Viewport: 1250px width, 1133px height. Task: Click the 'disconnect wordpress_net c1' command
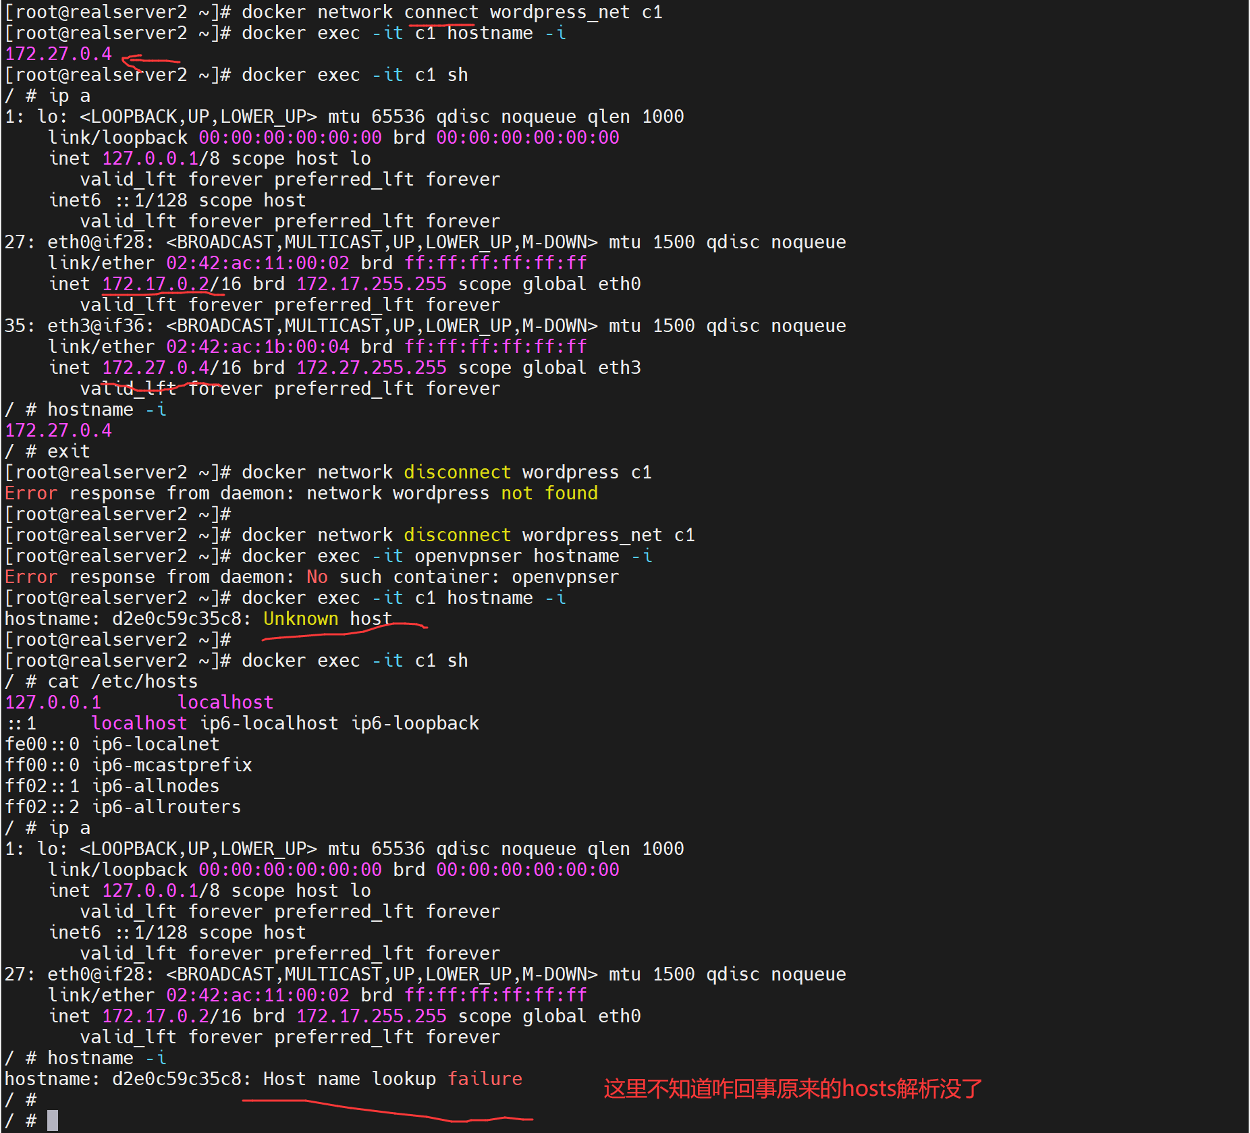(x=549, y=535)
